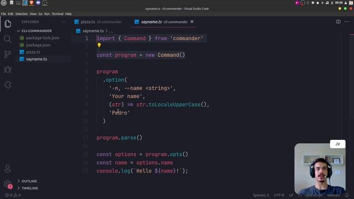Open the Edit menu
Viewport: 354px width, 199px height.
[x=11, y=14]
